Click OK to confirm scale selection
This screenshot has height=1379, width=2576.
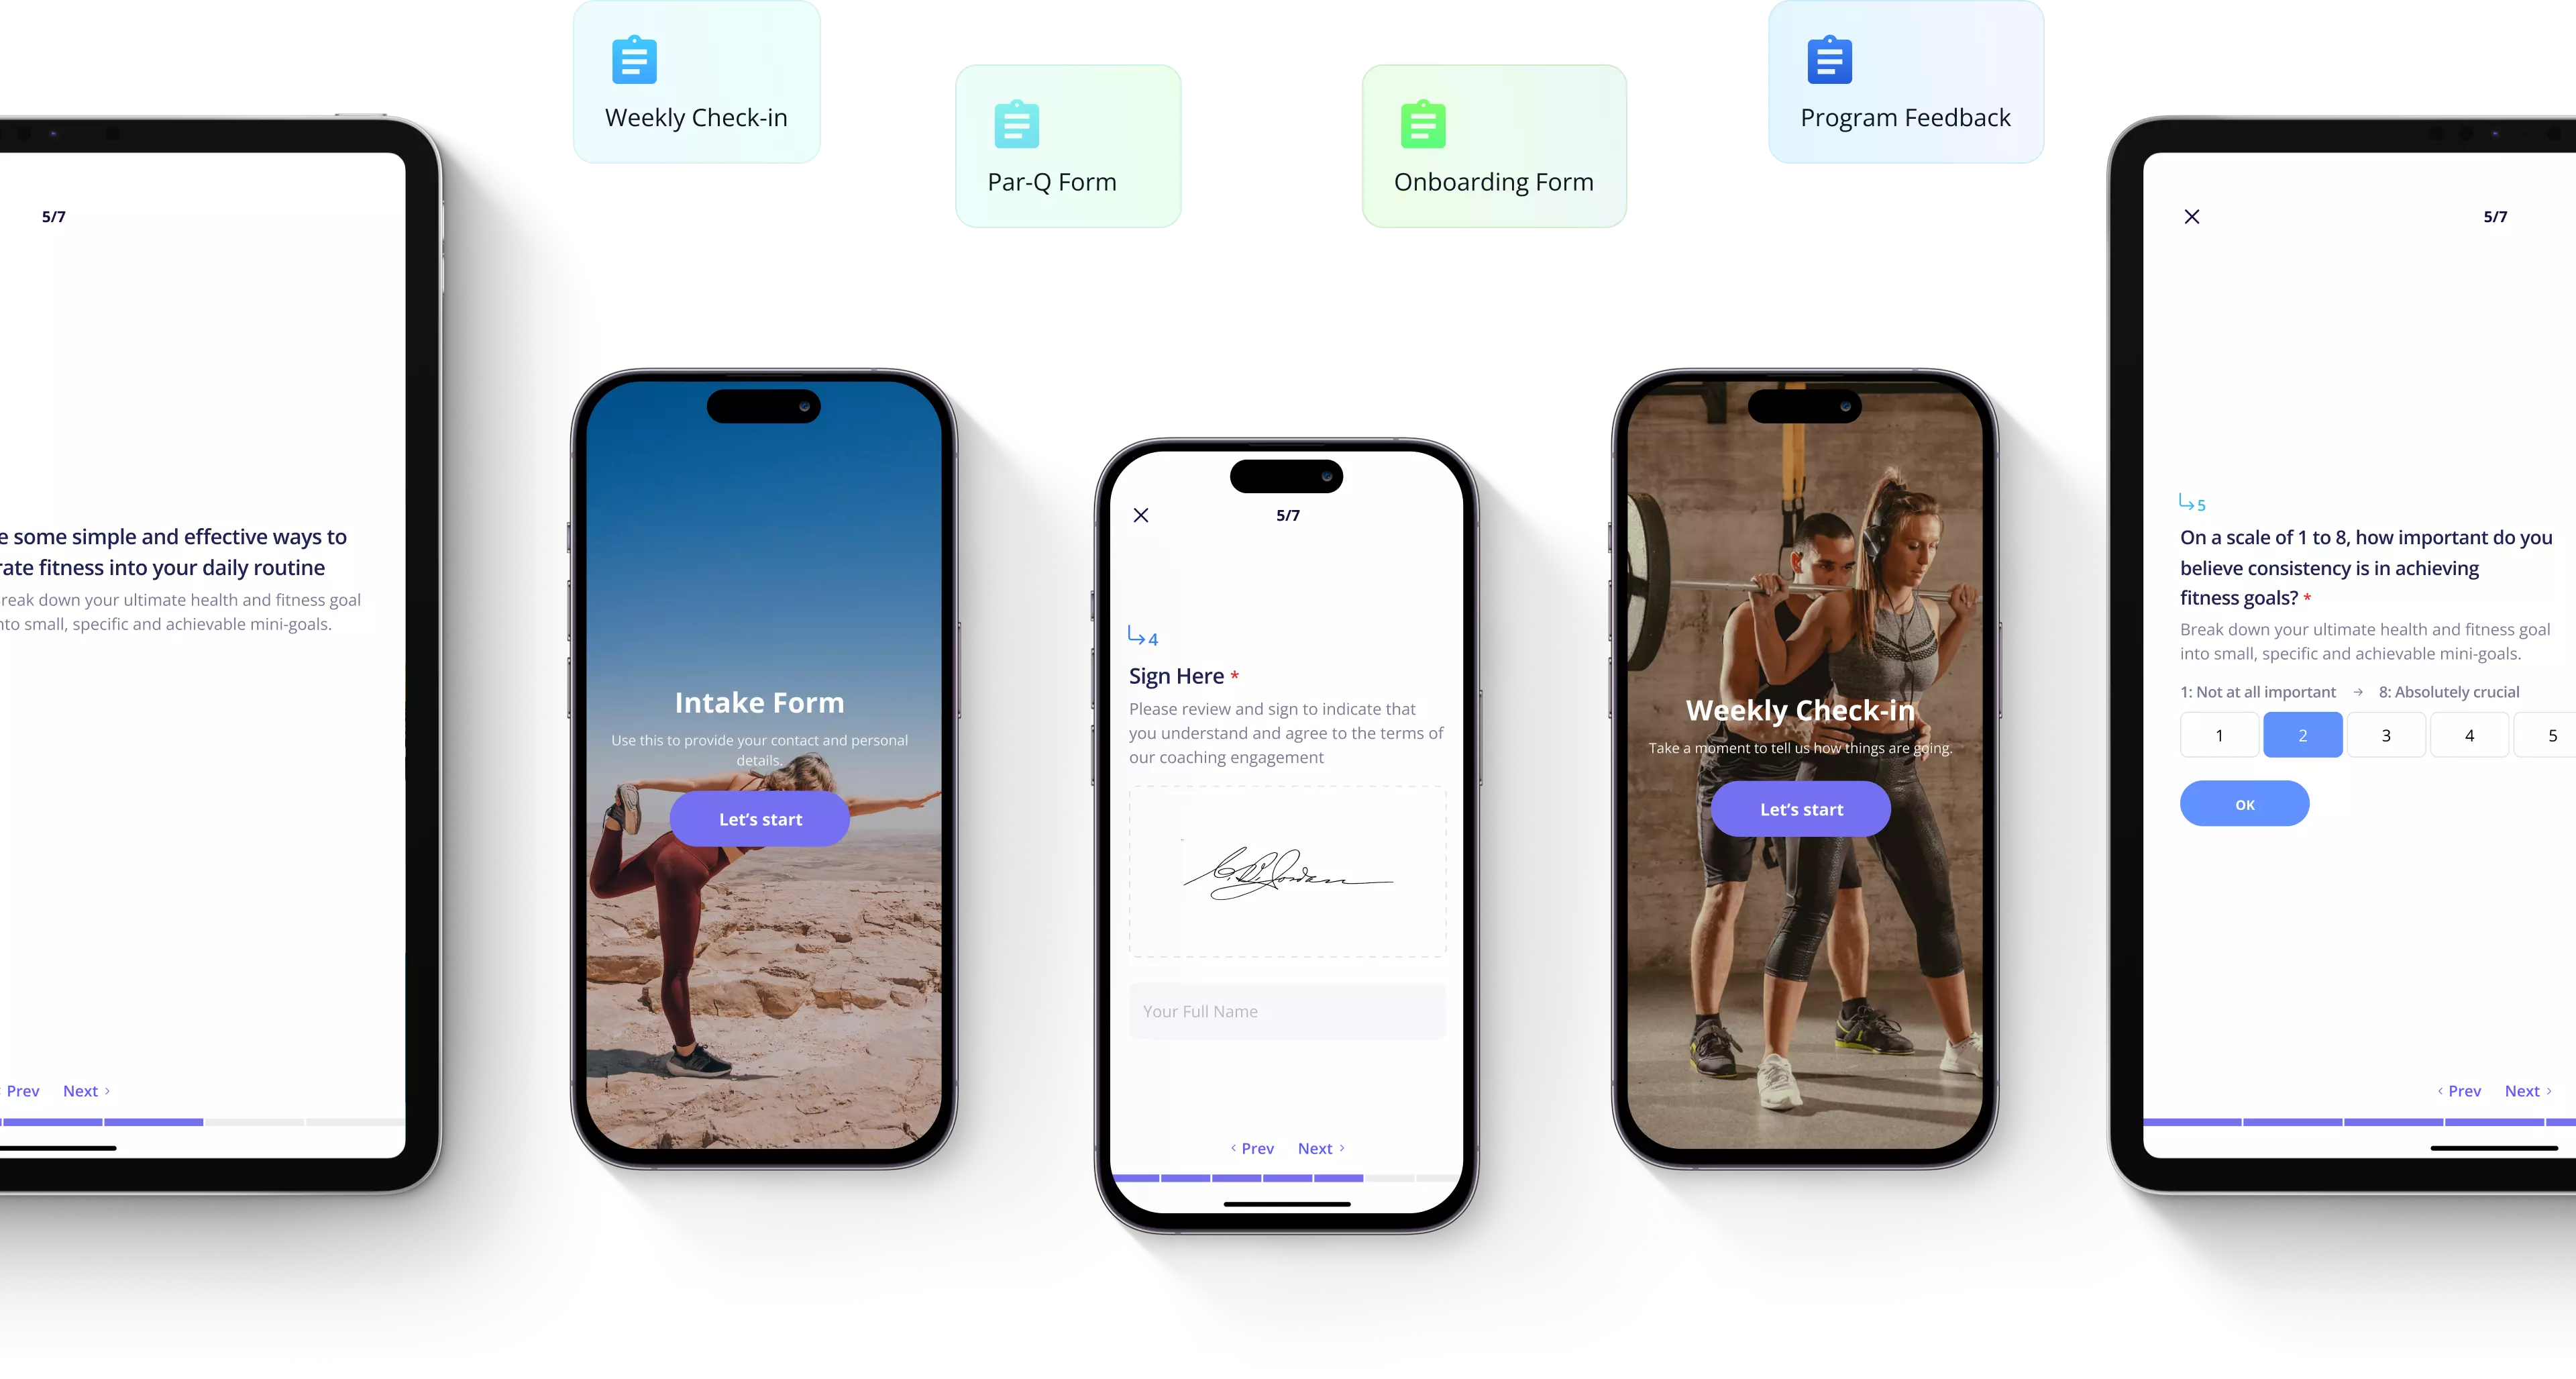(2244, 803)
